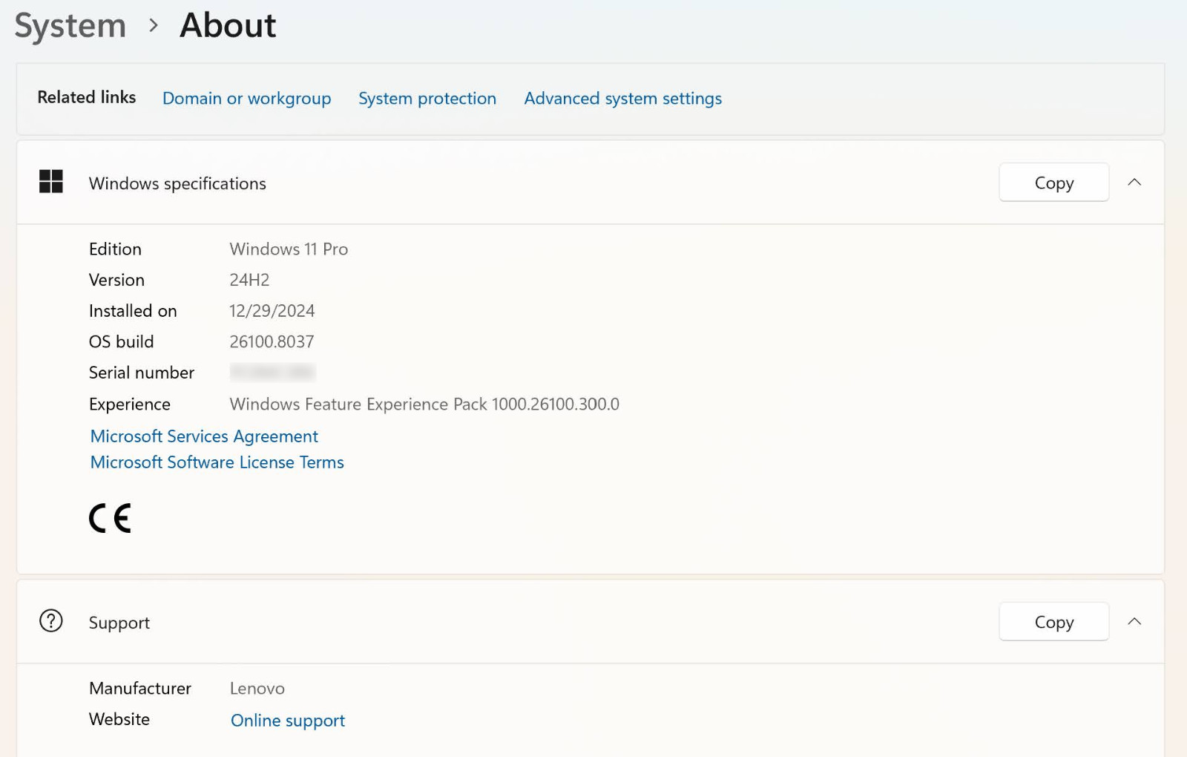Select the Windows specifications header text
Viewport: 1187px width, 757px height.
coord(177,183)
